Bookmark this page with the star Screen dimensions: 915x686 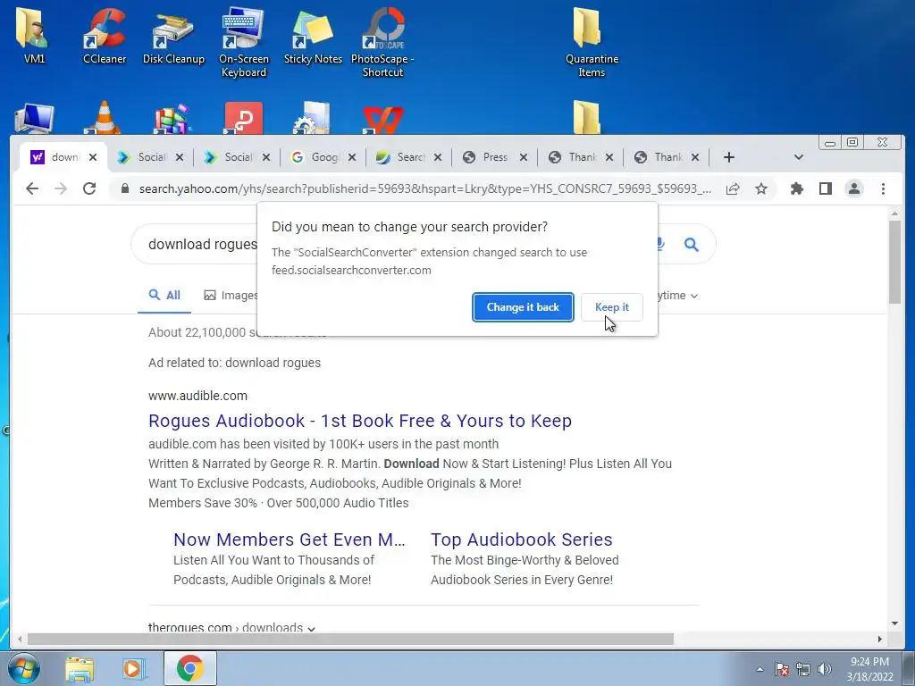[x=761, y=188]
